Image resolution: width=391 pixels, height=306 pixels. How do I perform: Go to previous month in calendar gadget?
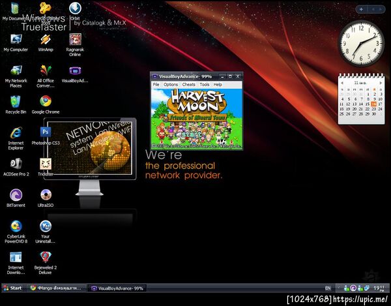342,83
